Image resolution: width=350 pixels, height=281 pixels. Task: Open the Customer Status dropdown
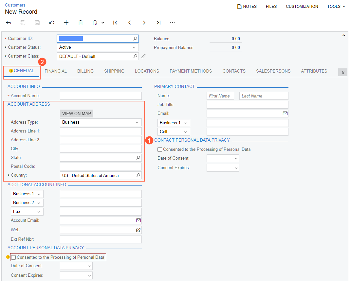coord(98,47)
